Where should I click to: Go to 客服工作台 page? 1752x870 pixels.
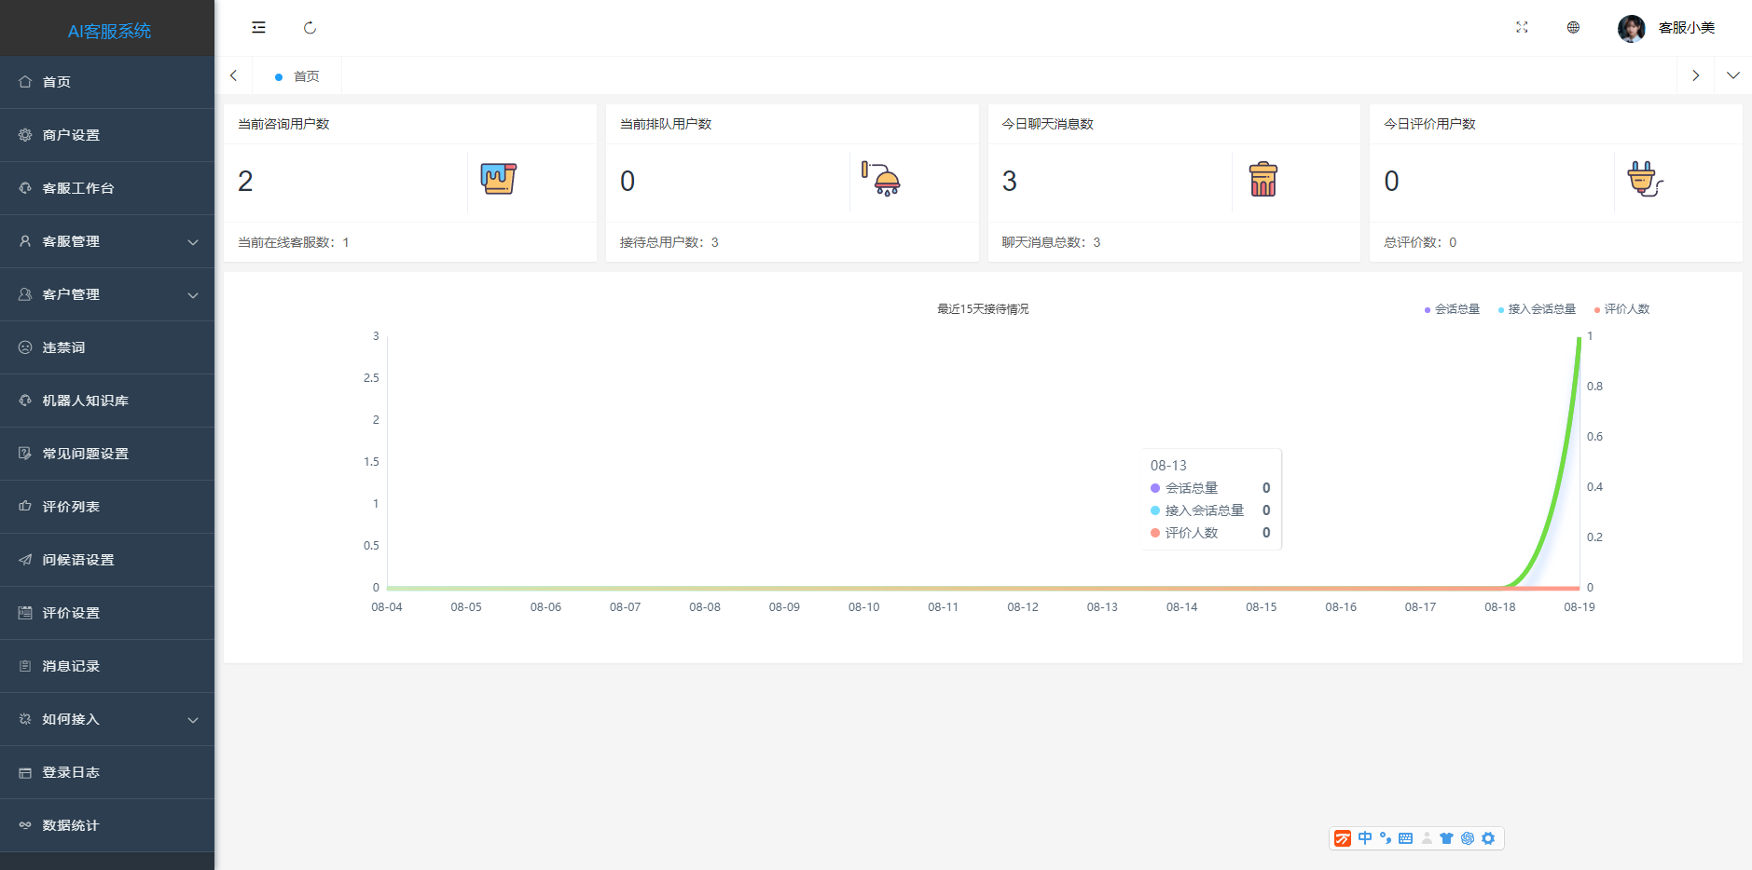[78, 188]
